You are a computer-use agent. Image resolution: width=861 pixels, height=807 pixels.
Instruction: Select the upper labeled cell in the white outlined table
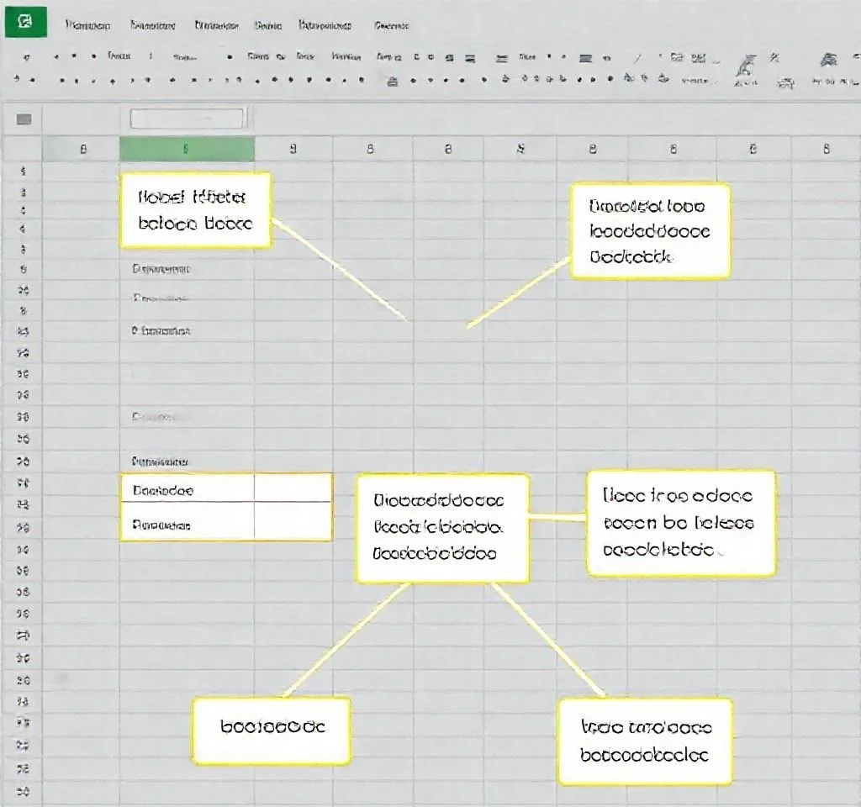pyautogui.click(x=188, y=488)
